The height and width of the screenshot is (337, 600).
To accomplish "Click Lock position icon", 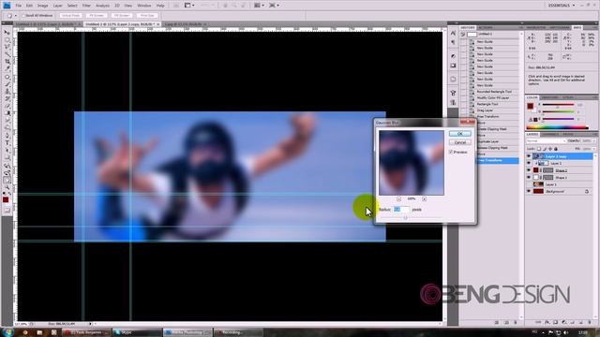I will pos(550,149).
